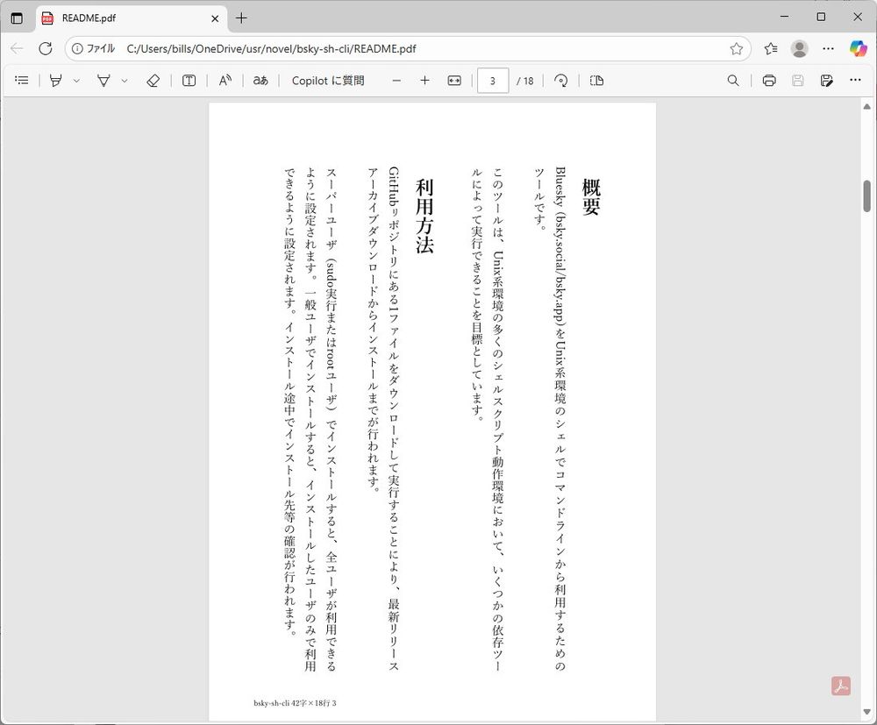Maximize the browser window
This screenshot has width=877, height=725.
pyautogui.click(x=821, y=17)
